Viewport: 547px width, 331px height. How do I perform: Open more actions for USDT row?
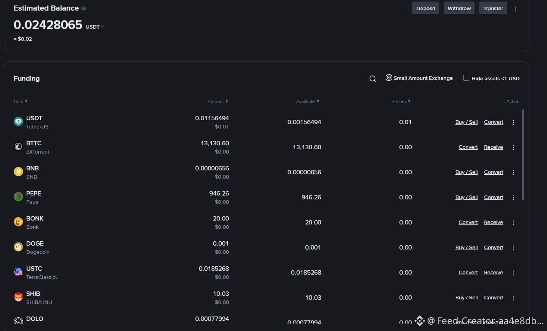click(x=513, y=123)
